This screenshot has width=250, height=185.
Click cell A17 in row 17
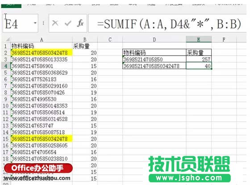42,152
